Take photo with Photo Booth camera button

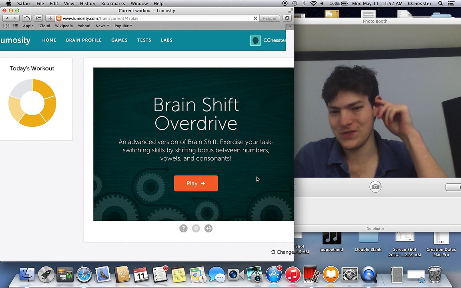pos(375,187)
